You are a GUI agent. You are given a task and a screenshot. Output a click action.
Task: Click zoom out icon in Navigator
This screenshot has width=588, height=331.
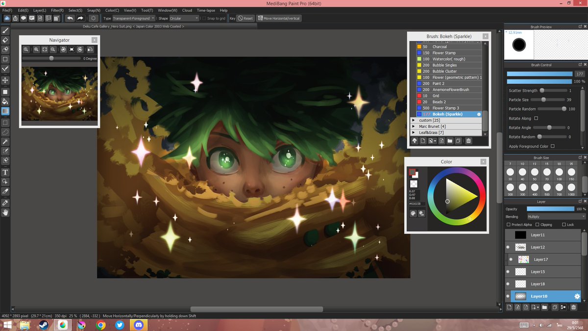point(52,50)
